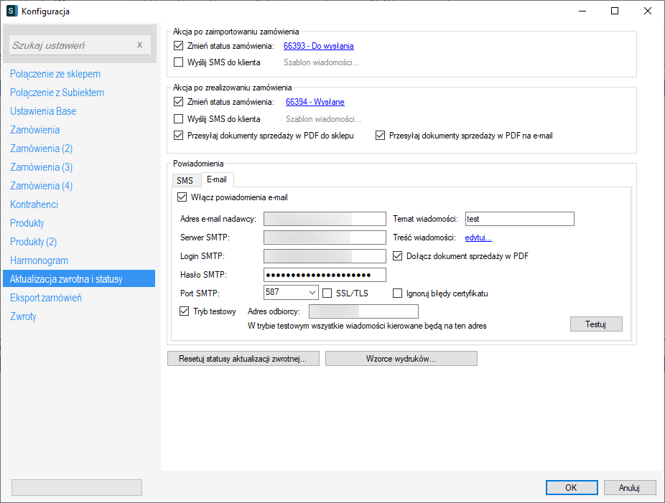Uncheck 'Dołącz dokument sprzedaży w PDF'
The image size is (665, 503).
(x=398, y=255)
